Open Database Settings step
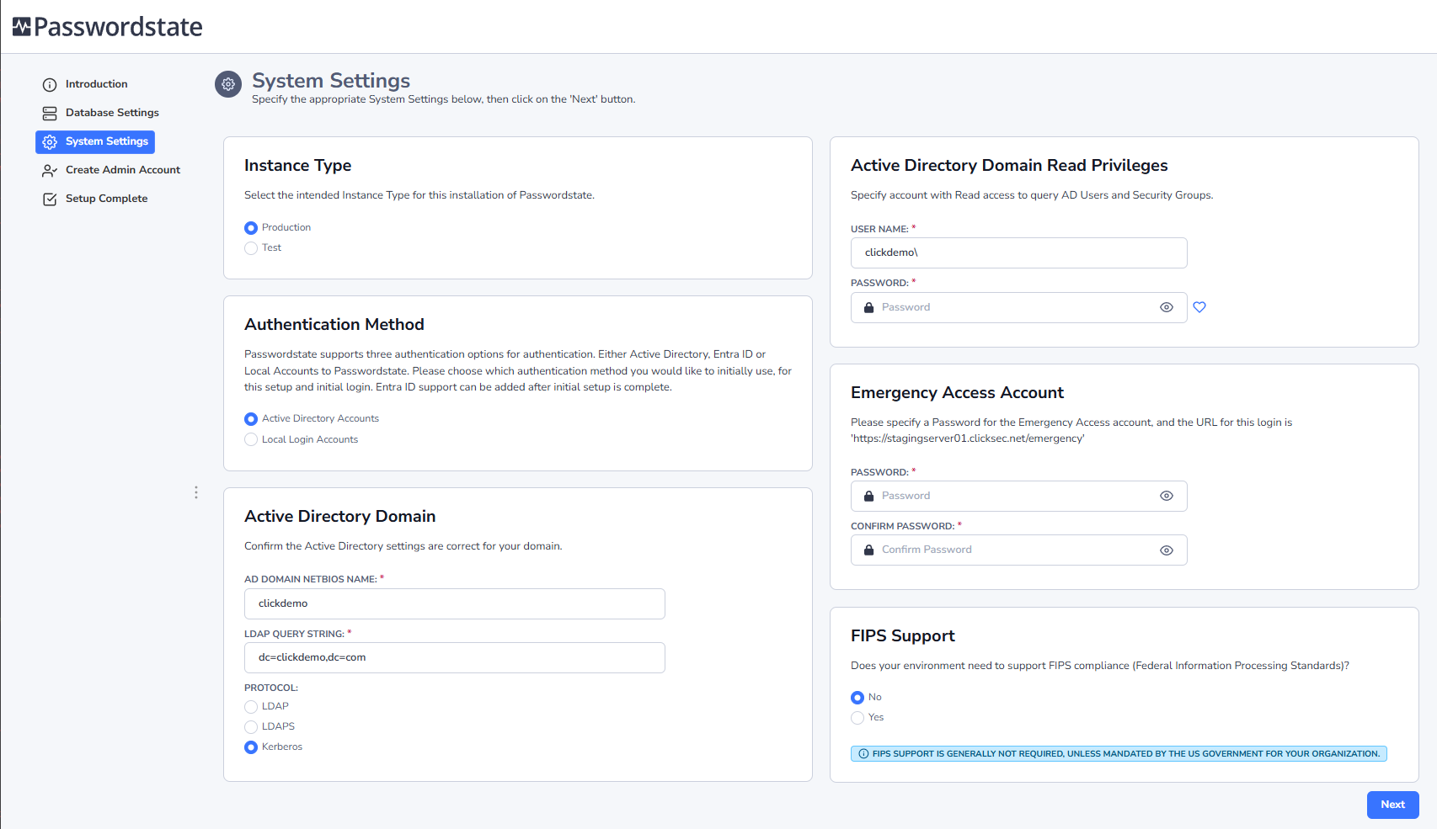 [112, 113]
